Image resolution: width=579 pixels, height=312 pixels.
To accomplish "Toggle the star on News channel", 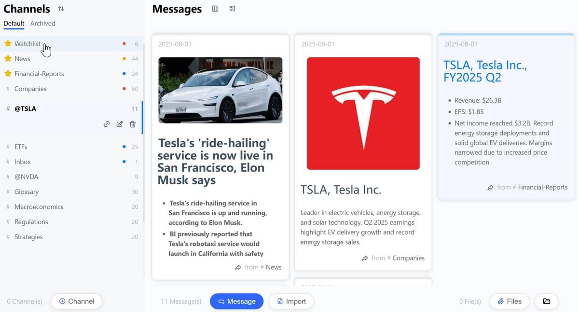I will (8, 58).
